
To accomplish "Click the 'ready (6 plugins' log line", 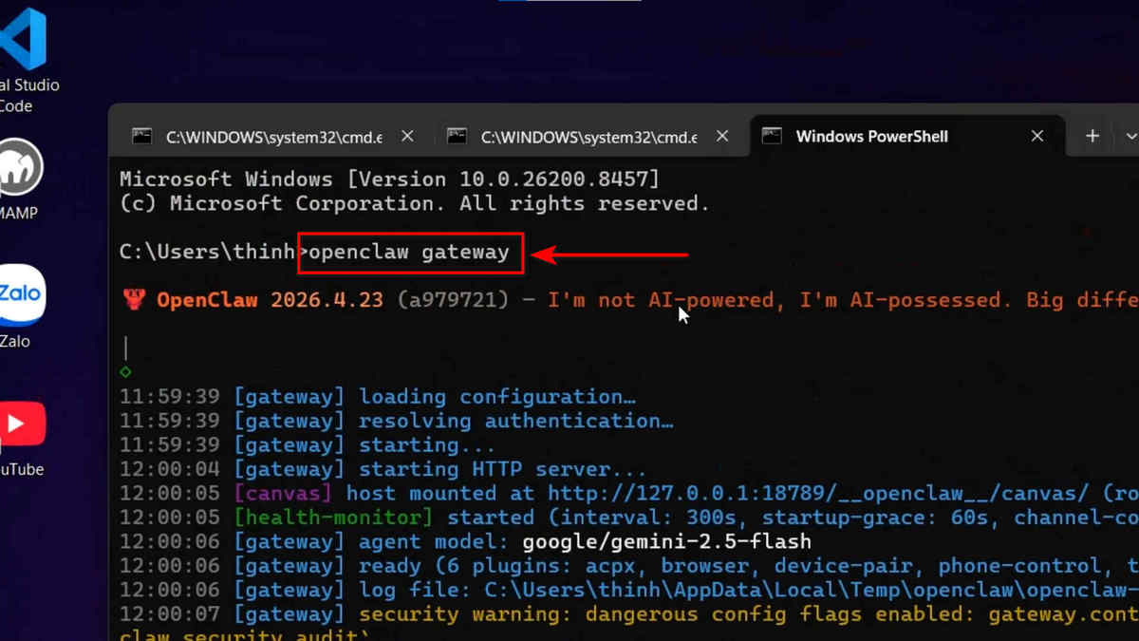I will (629, 566).
